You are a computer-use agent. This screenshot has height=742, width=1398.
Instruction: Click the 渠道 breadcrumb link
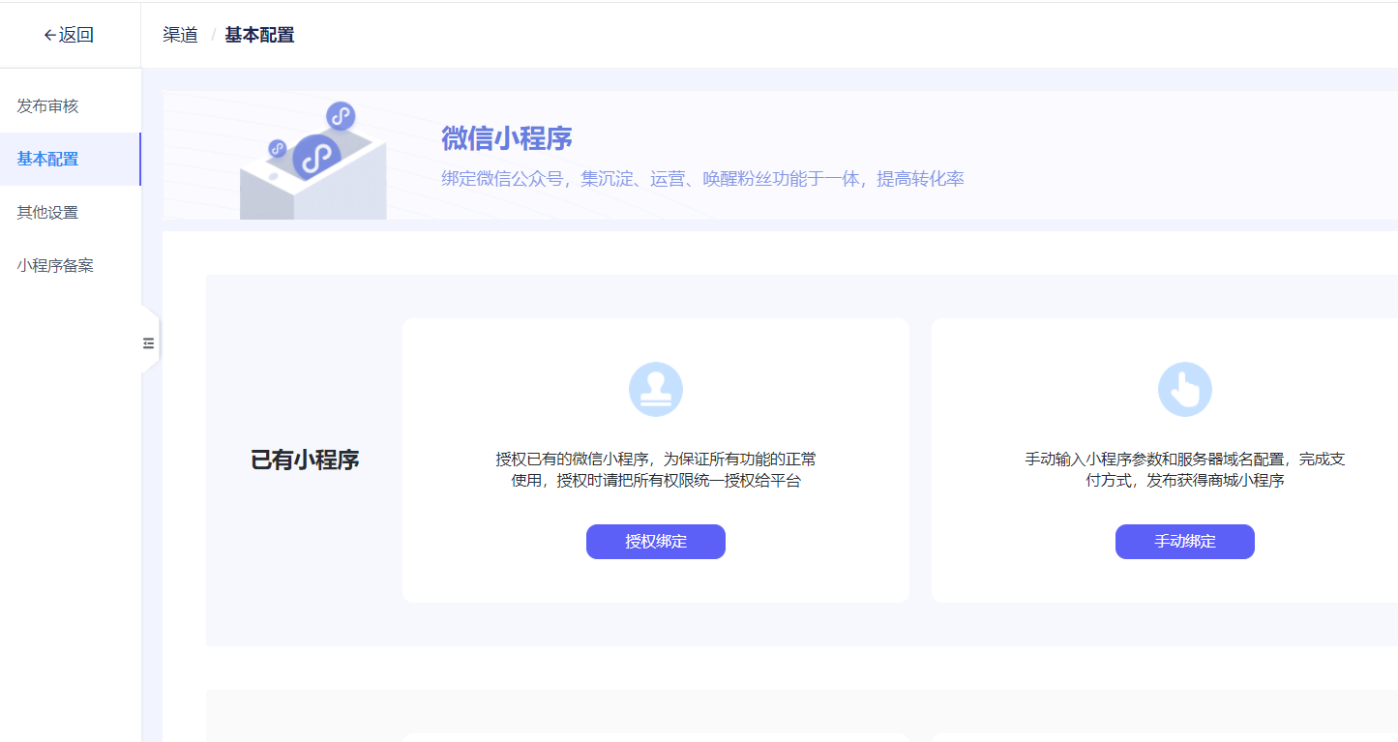[x=181, y=35]
